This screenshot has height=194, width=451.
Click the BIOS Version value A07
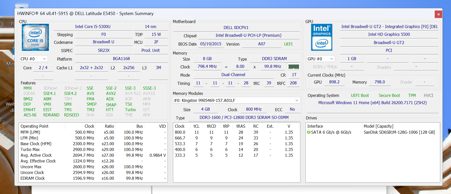click(262, 44)
